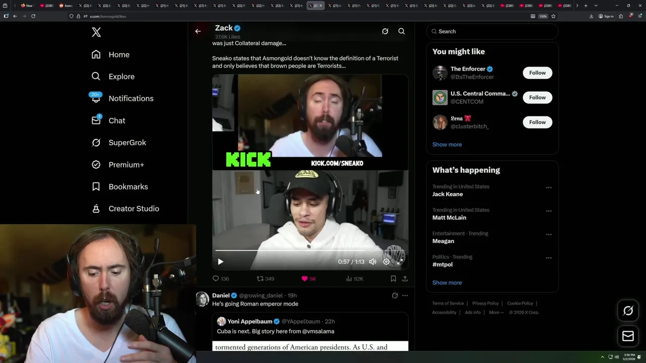Show more suggested accounts
The image size is (646, 363).
click(x=447, y=145)
